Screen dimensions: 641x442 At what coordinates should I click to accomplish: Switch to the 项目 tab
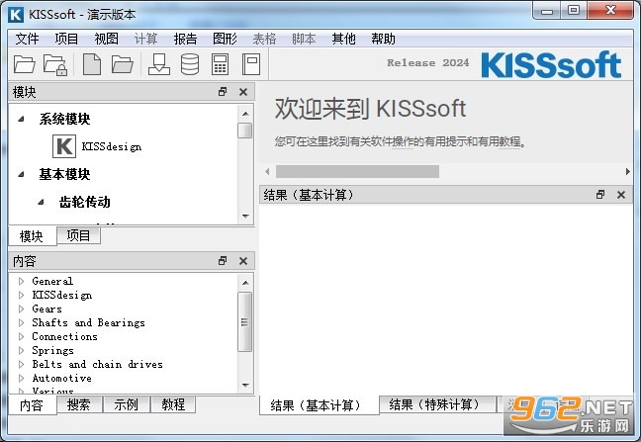coord(78,235)
